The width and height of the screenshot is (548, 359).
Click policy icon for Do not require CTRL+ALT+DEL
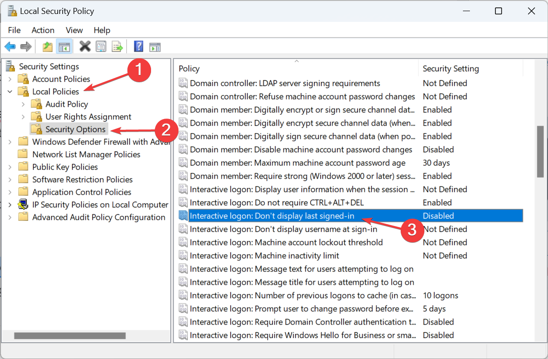183,202
